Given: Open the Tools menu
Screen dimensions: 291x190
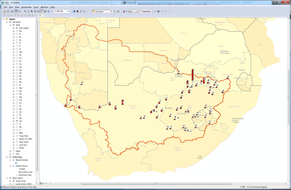Looking at the screenshot, I should click(36, 7).
